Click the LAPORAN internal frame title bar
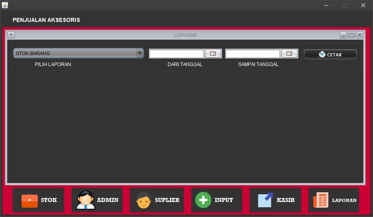 [185, 35]
